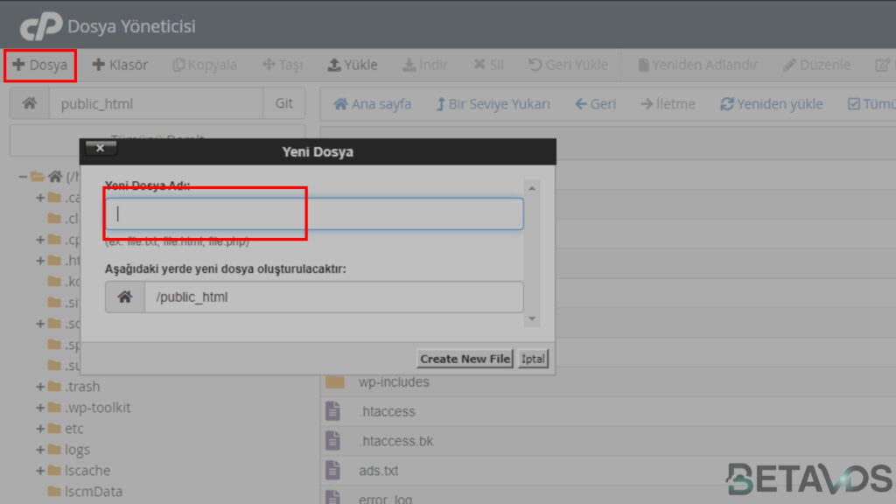Expand the .trash folder node
This screenshot has width=896, height=504.
point(40,387)
